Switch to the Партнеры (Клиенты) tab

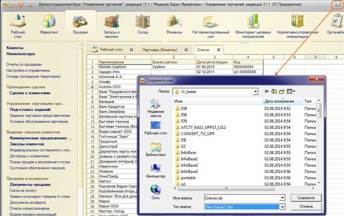coord(159,49)
